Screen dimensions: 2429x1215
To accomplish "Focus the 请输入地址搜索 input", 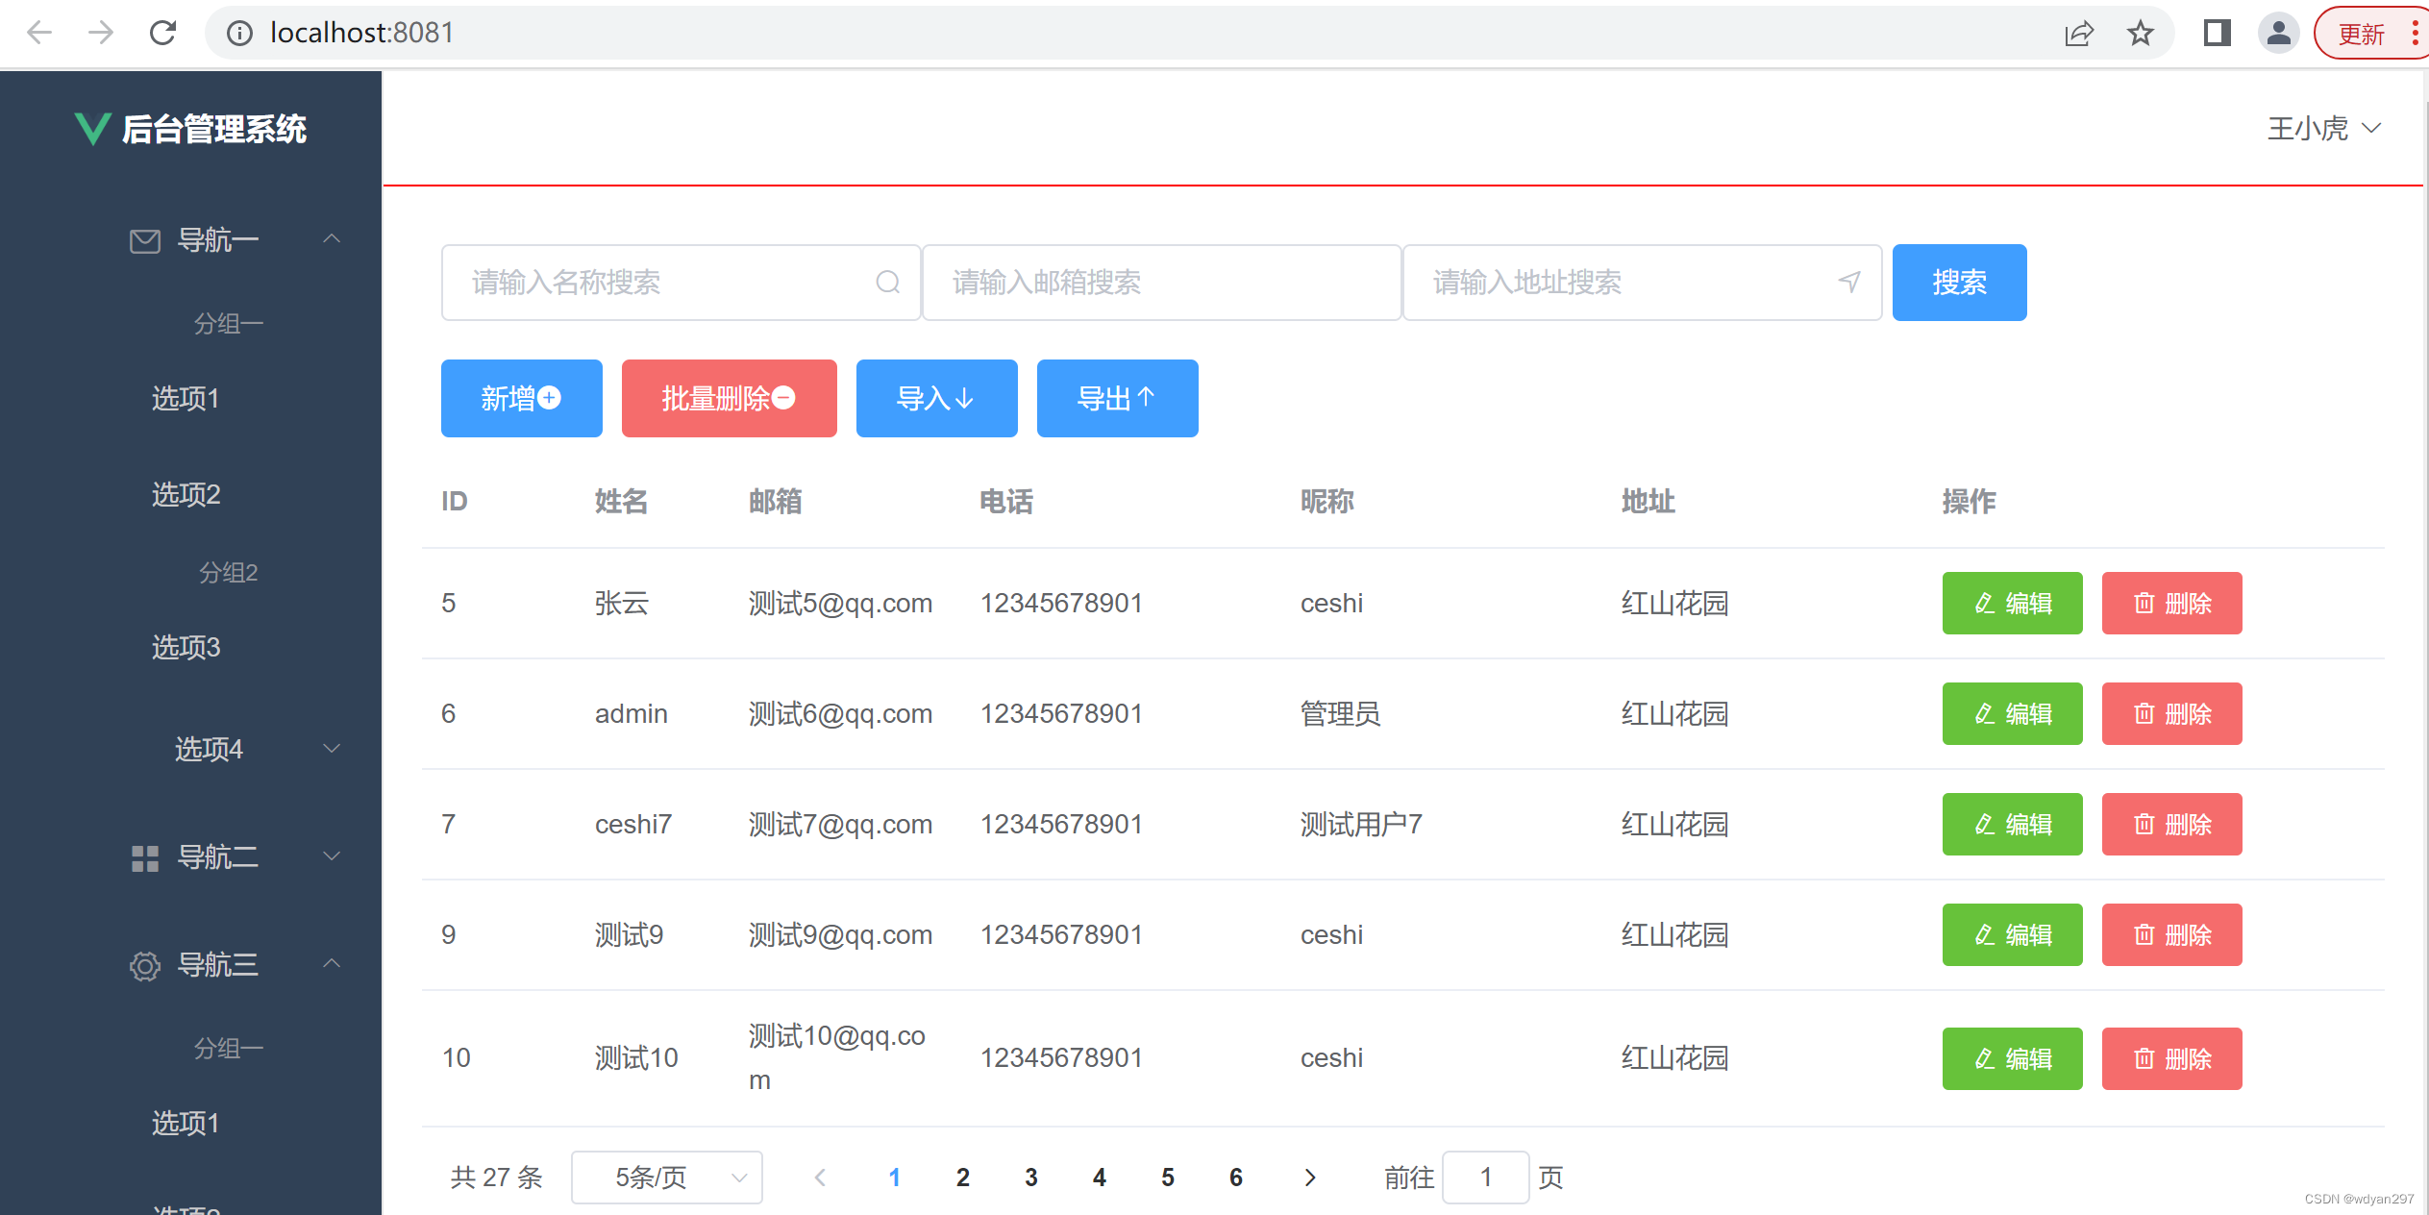I will pyautogui.click(x=1642, y=283).
